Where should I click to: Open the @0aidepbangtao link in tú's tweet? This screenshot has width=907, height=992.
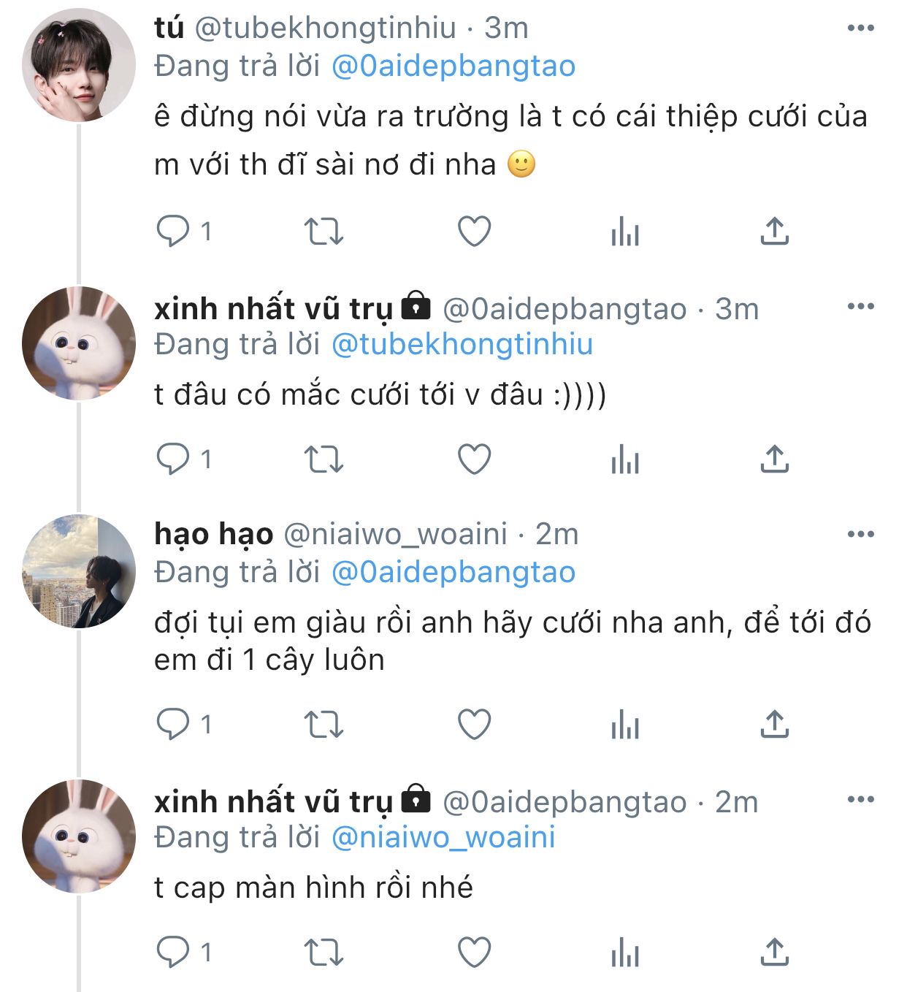453,66
